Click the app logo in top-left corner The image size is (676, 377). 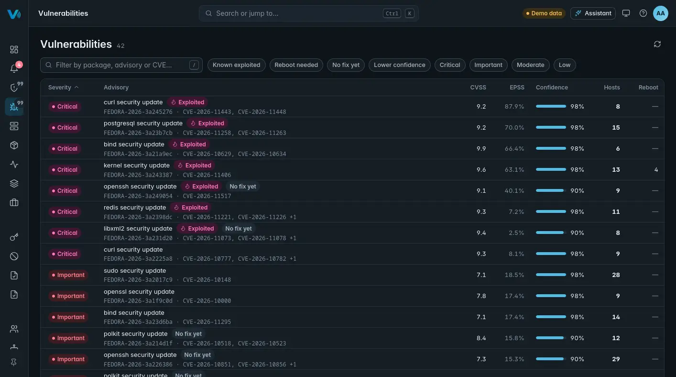pos(14,14)
